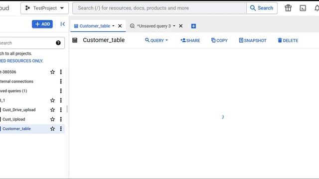Open more options for dataset B_1
Viewport: 319px width, 179px height.
61,100
